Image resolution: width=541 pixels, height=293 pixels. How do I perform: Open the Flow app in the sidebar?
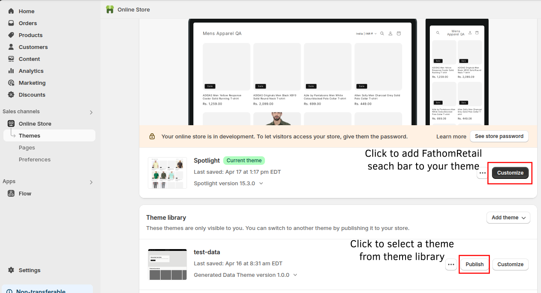[x=24, y=193]
